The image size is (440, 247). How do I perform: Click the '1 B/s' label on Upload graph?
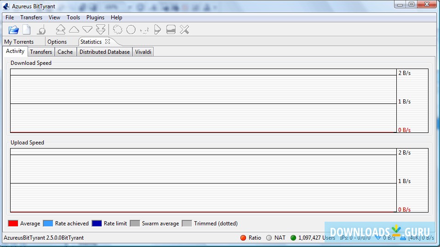404,181
